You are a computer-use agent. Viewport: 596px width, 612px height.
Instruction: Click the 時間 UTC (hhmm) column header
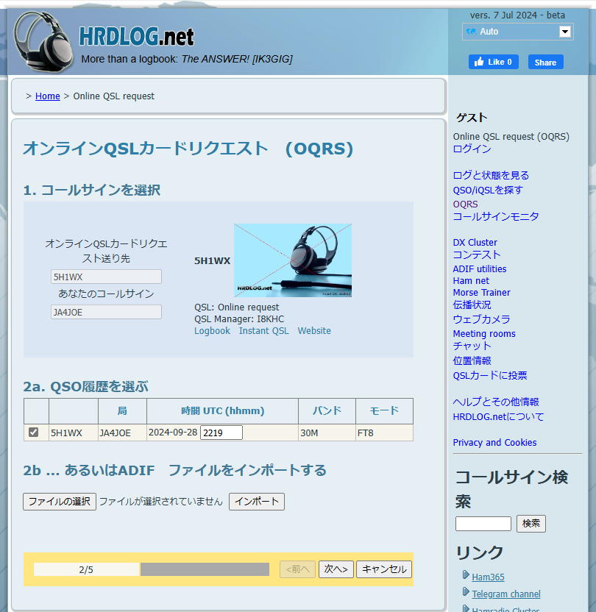pyautogui.click(x=222, y=411)
